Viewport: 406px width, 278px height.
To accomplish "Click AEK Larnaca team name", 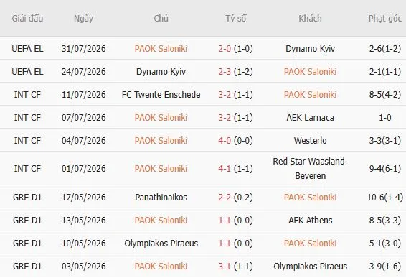I will click(x=310, y=118).
